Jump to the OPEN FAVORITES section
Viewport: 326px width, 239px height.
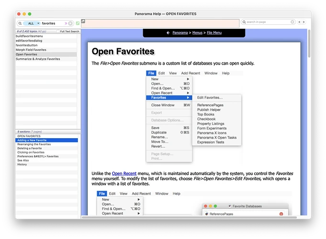[46, 136]
